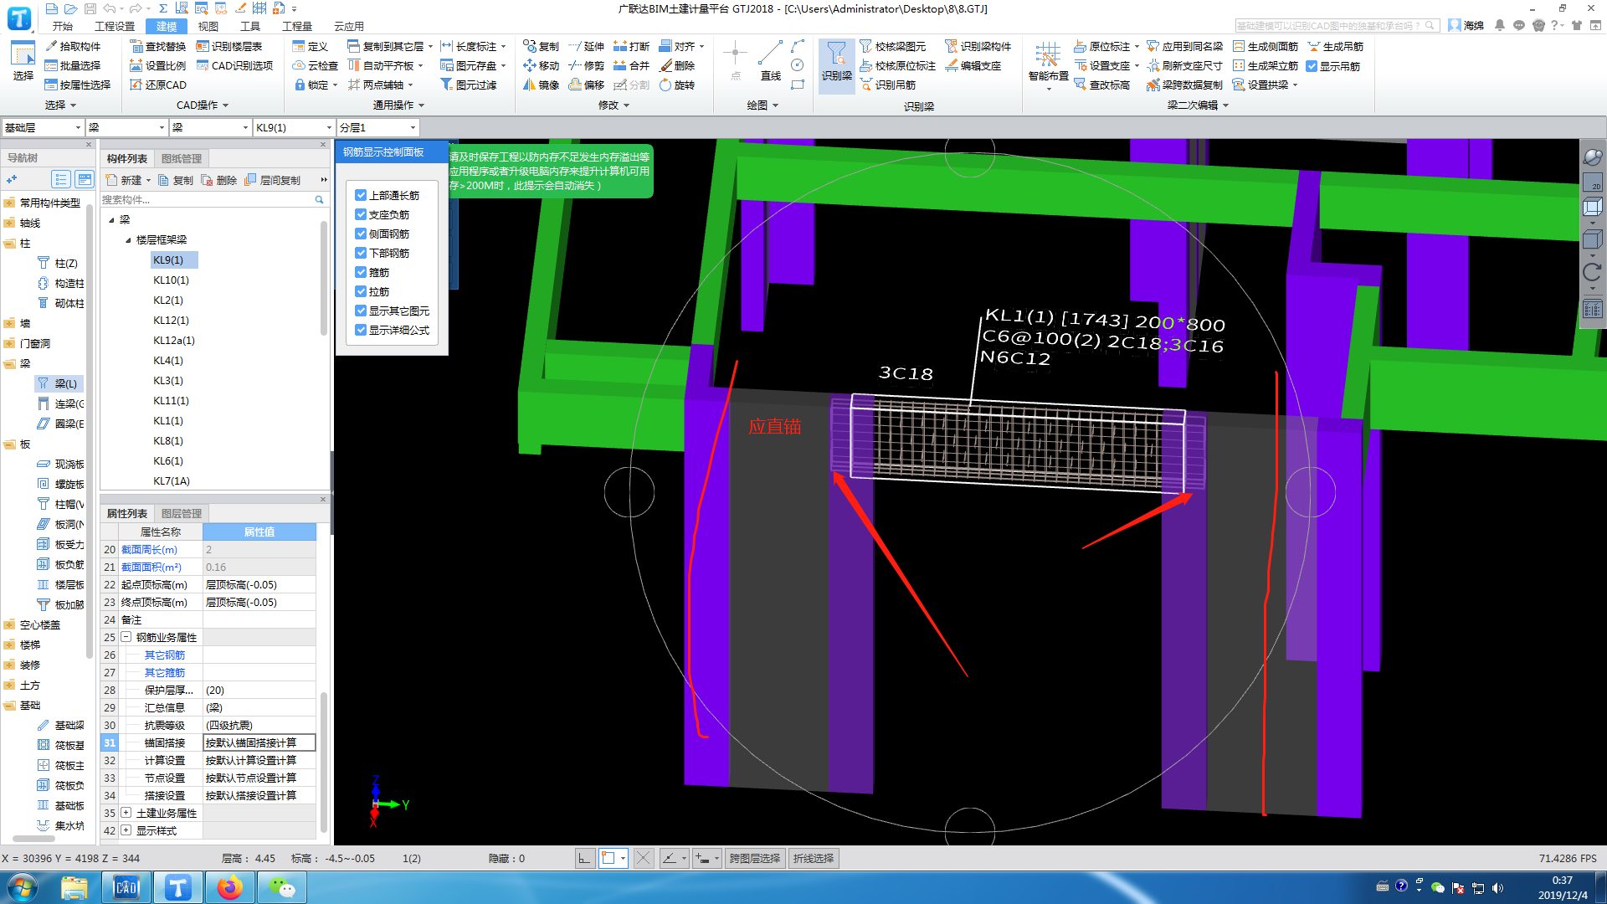This screenshot has width=1607, height=904.
Task: Open the CAD操作 group dropdown
Action: point(203,105)
